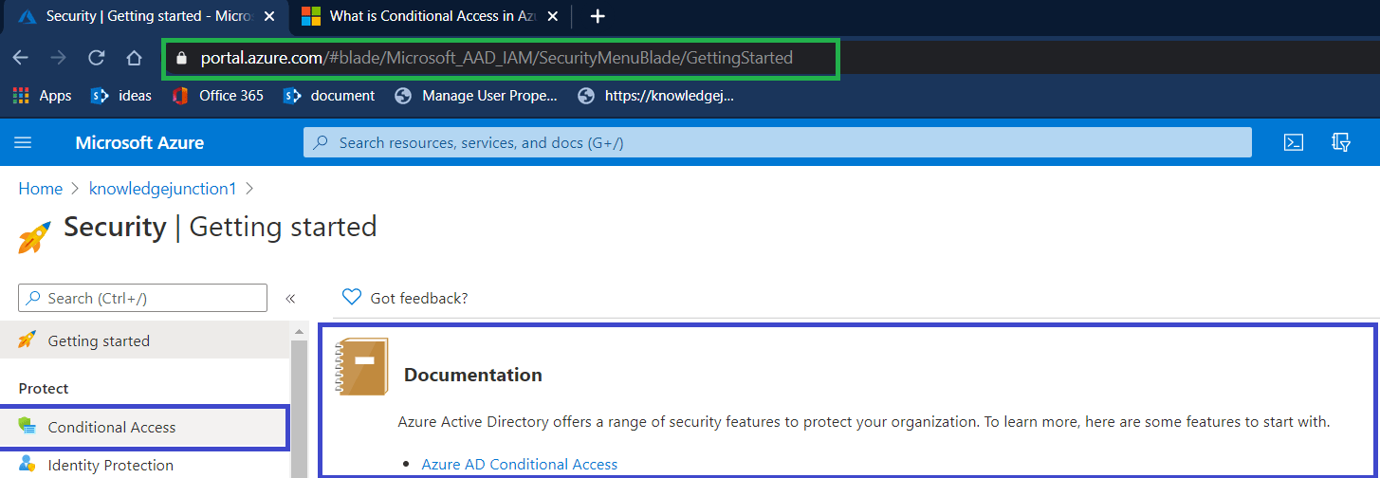Open the ideas bookmark
Viewport: 1380px width, 478px height.
[121, 96]
